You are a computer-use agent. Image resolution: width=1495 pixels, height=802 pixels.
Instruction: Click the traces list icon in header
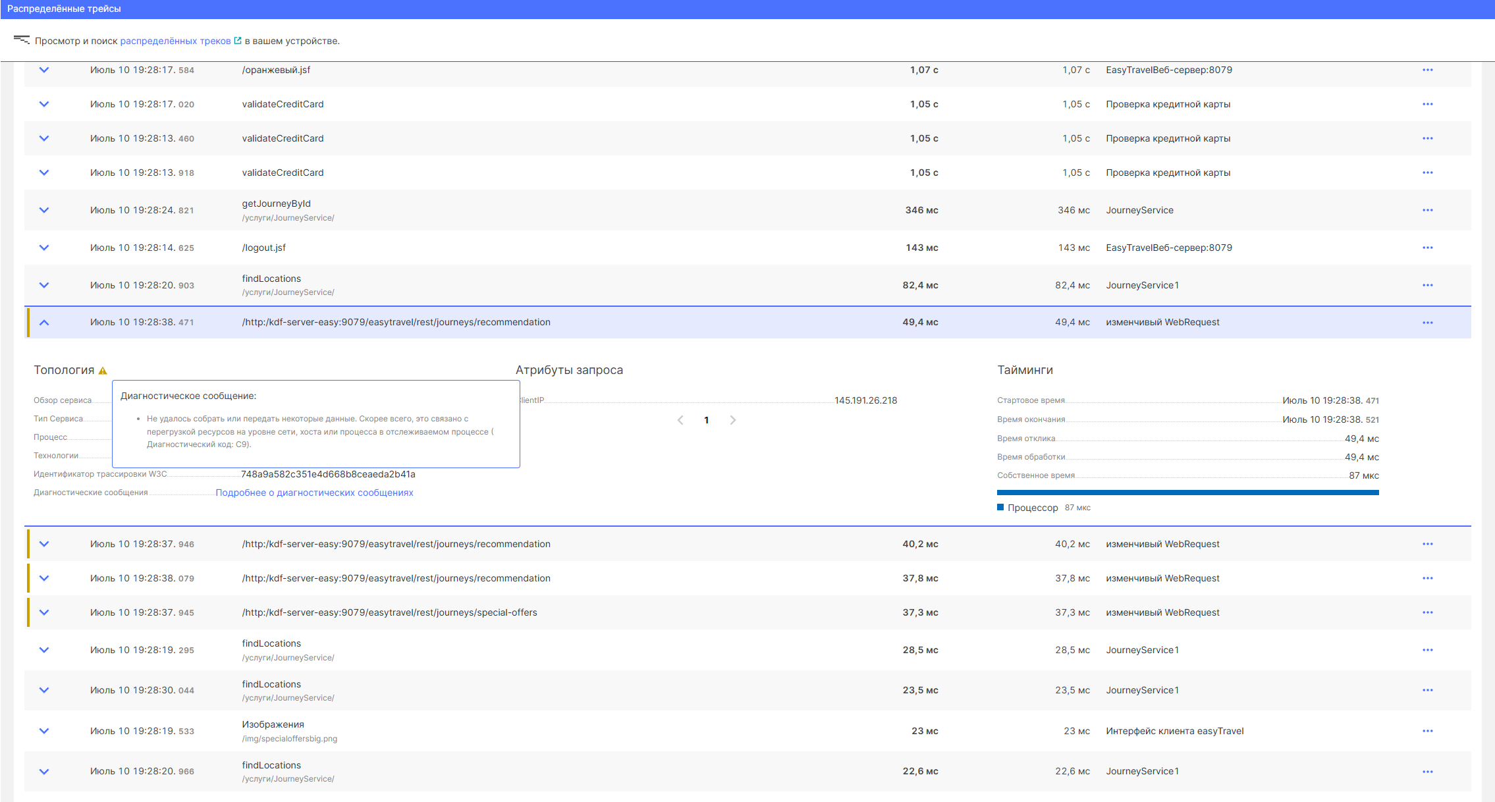[22, 40]
